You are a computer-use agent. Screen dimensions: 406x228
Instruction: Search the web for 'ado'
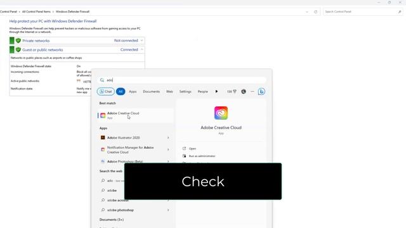pyautogui.click(x=112, y=180)
